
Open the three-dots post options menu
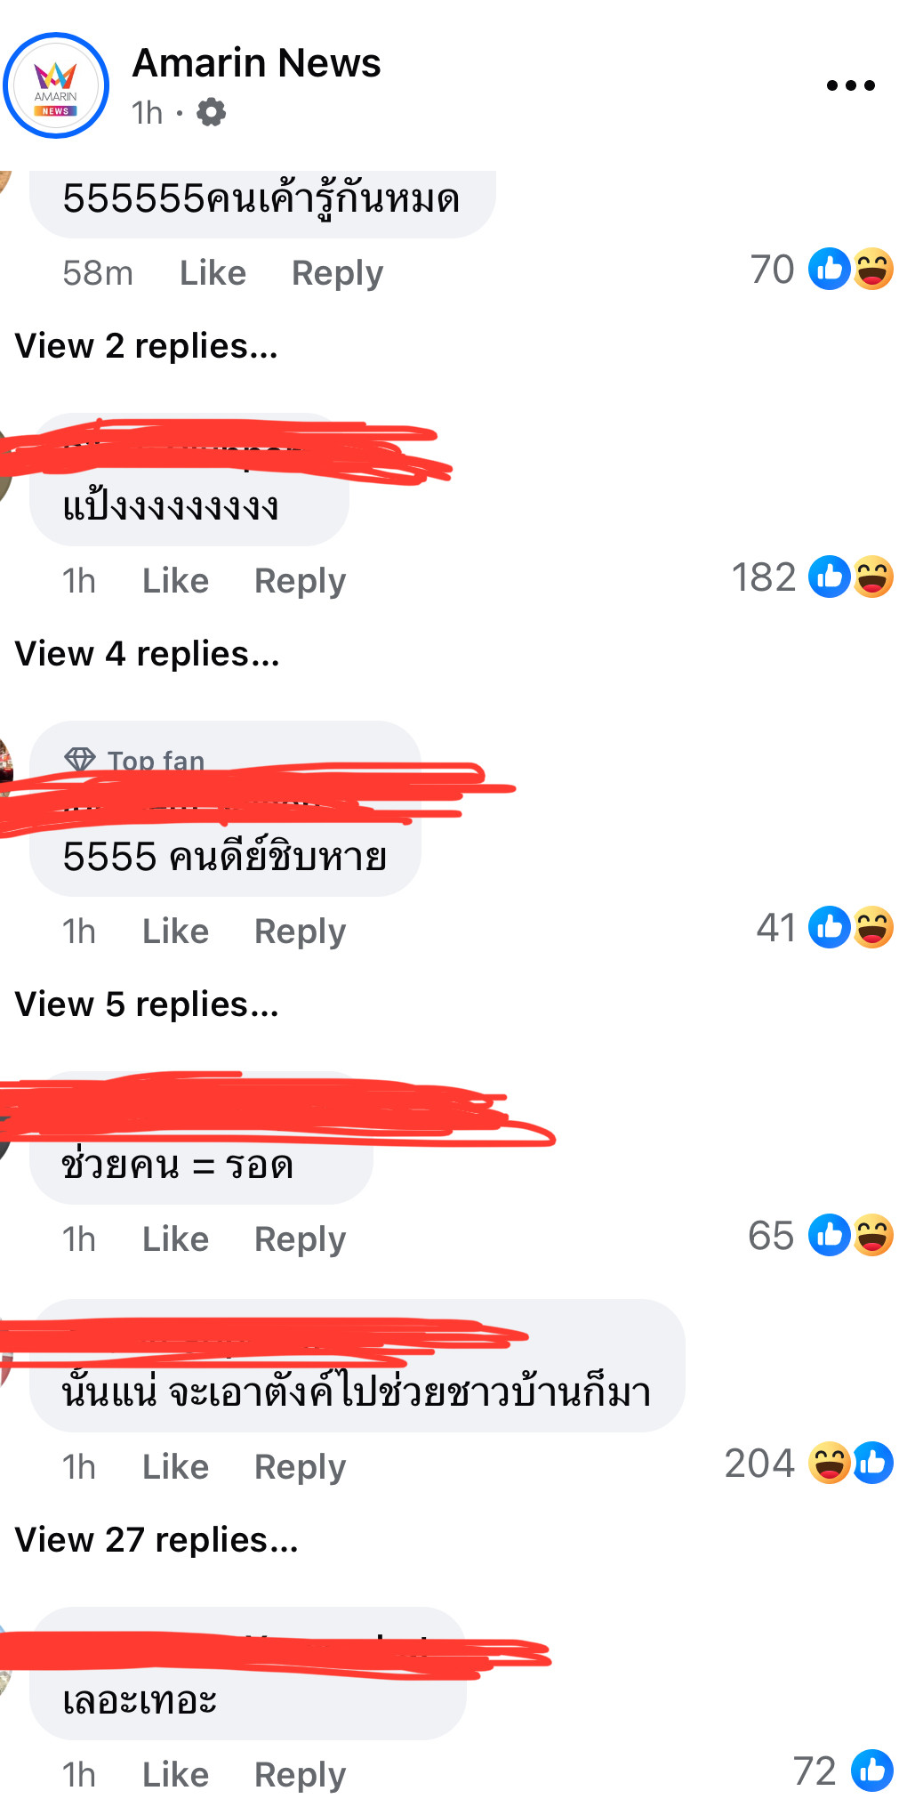tap(851, 85)
